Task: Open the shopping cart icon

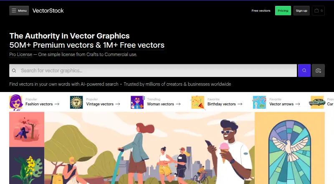Action: [318, 11]
